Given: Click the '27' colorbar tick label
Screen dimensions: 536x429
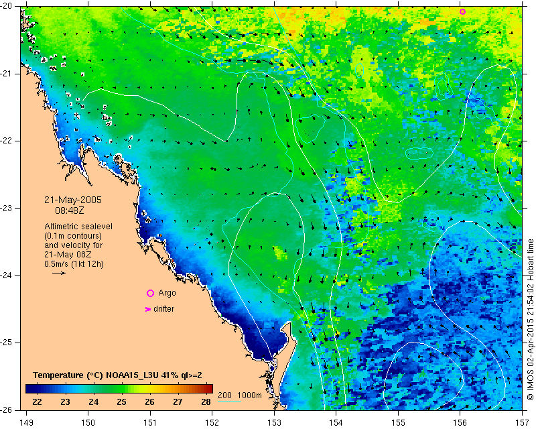Looking at the screenshot, I should pos(178,402).
